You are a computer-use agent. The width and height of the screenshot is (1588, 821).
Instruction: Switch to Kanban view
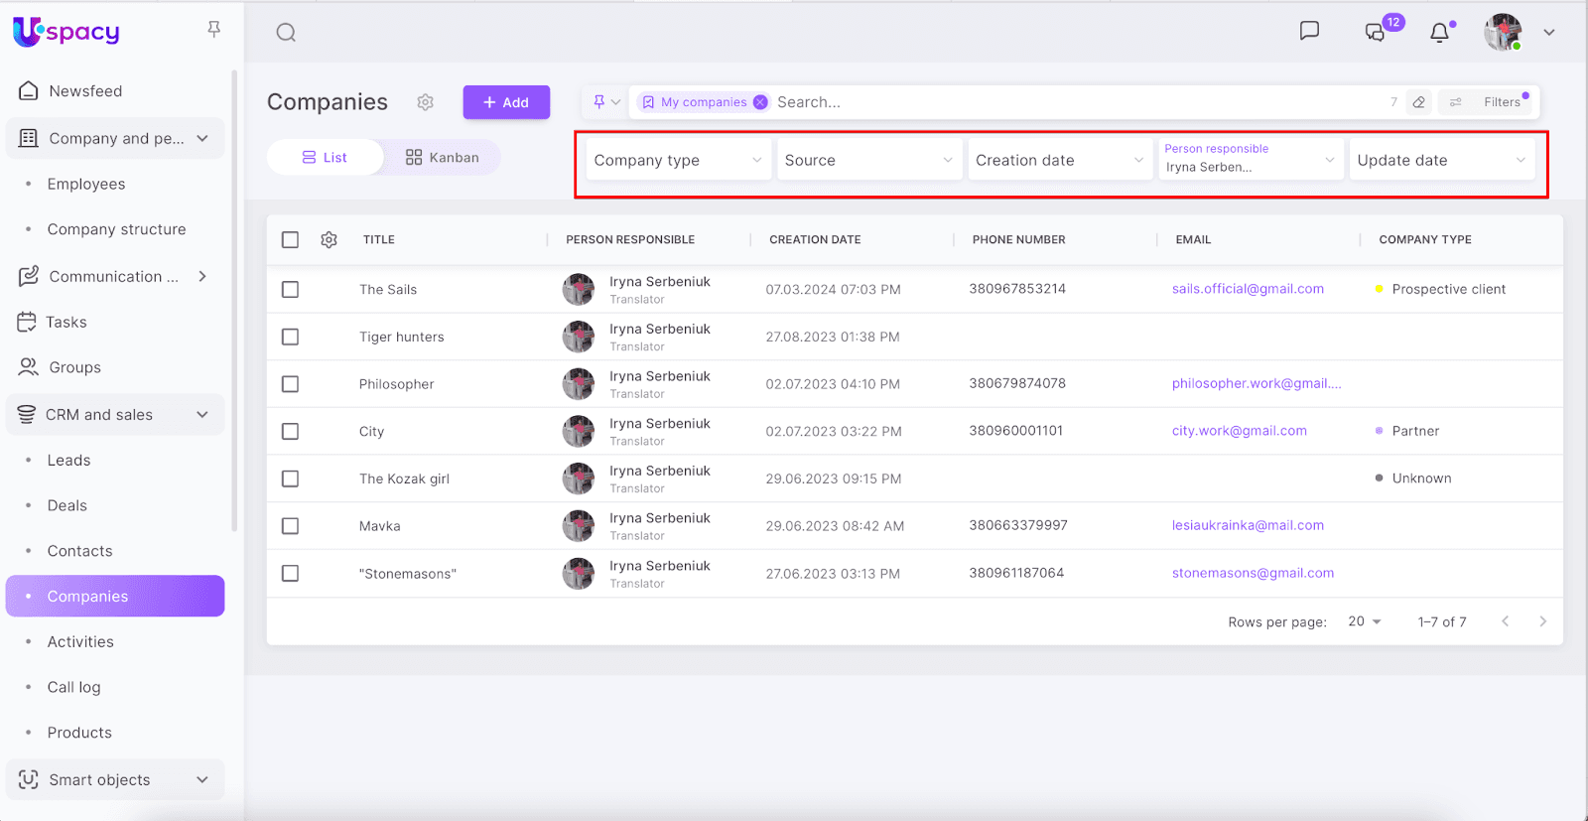pos(443,157)
